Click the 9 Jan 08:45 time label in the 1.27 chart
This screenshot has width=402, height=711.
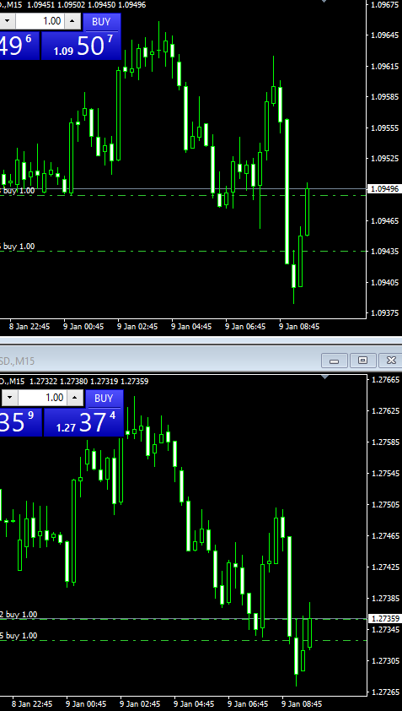302,704
